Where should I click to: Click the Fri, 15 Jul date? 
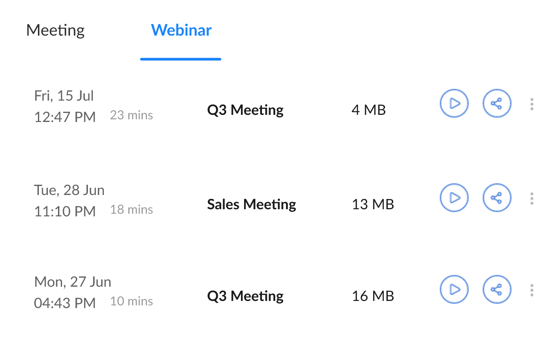click(x=64, y=96)
